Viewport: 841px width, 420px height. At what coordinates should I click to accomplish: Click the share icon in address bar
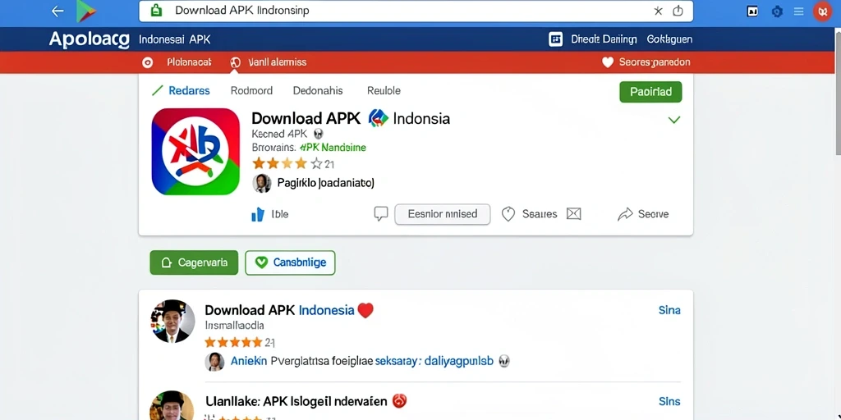(678, 11)
